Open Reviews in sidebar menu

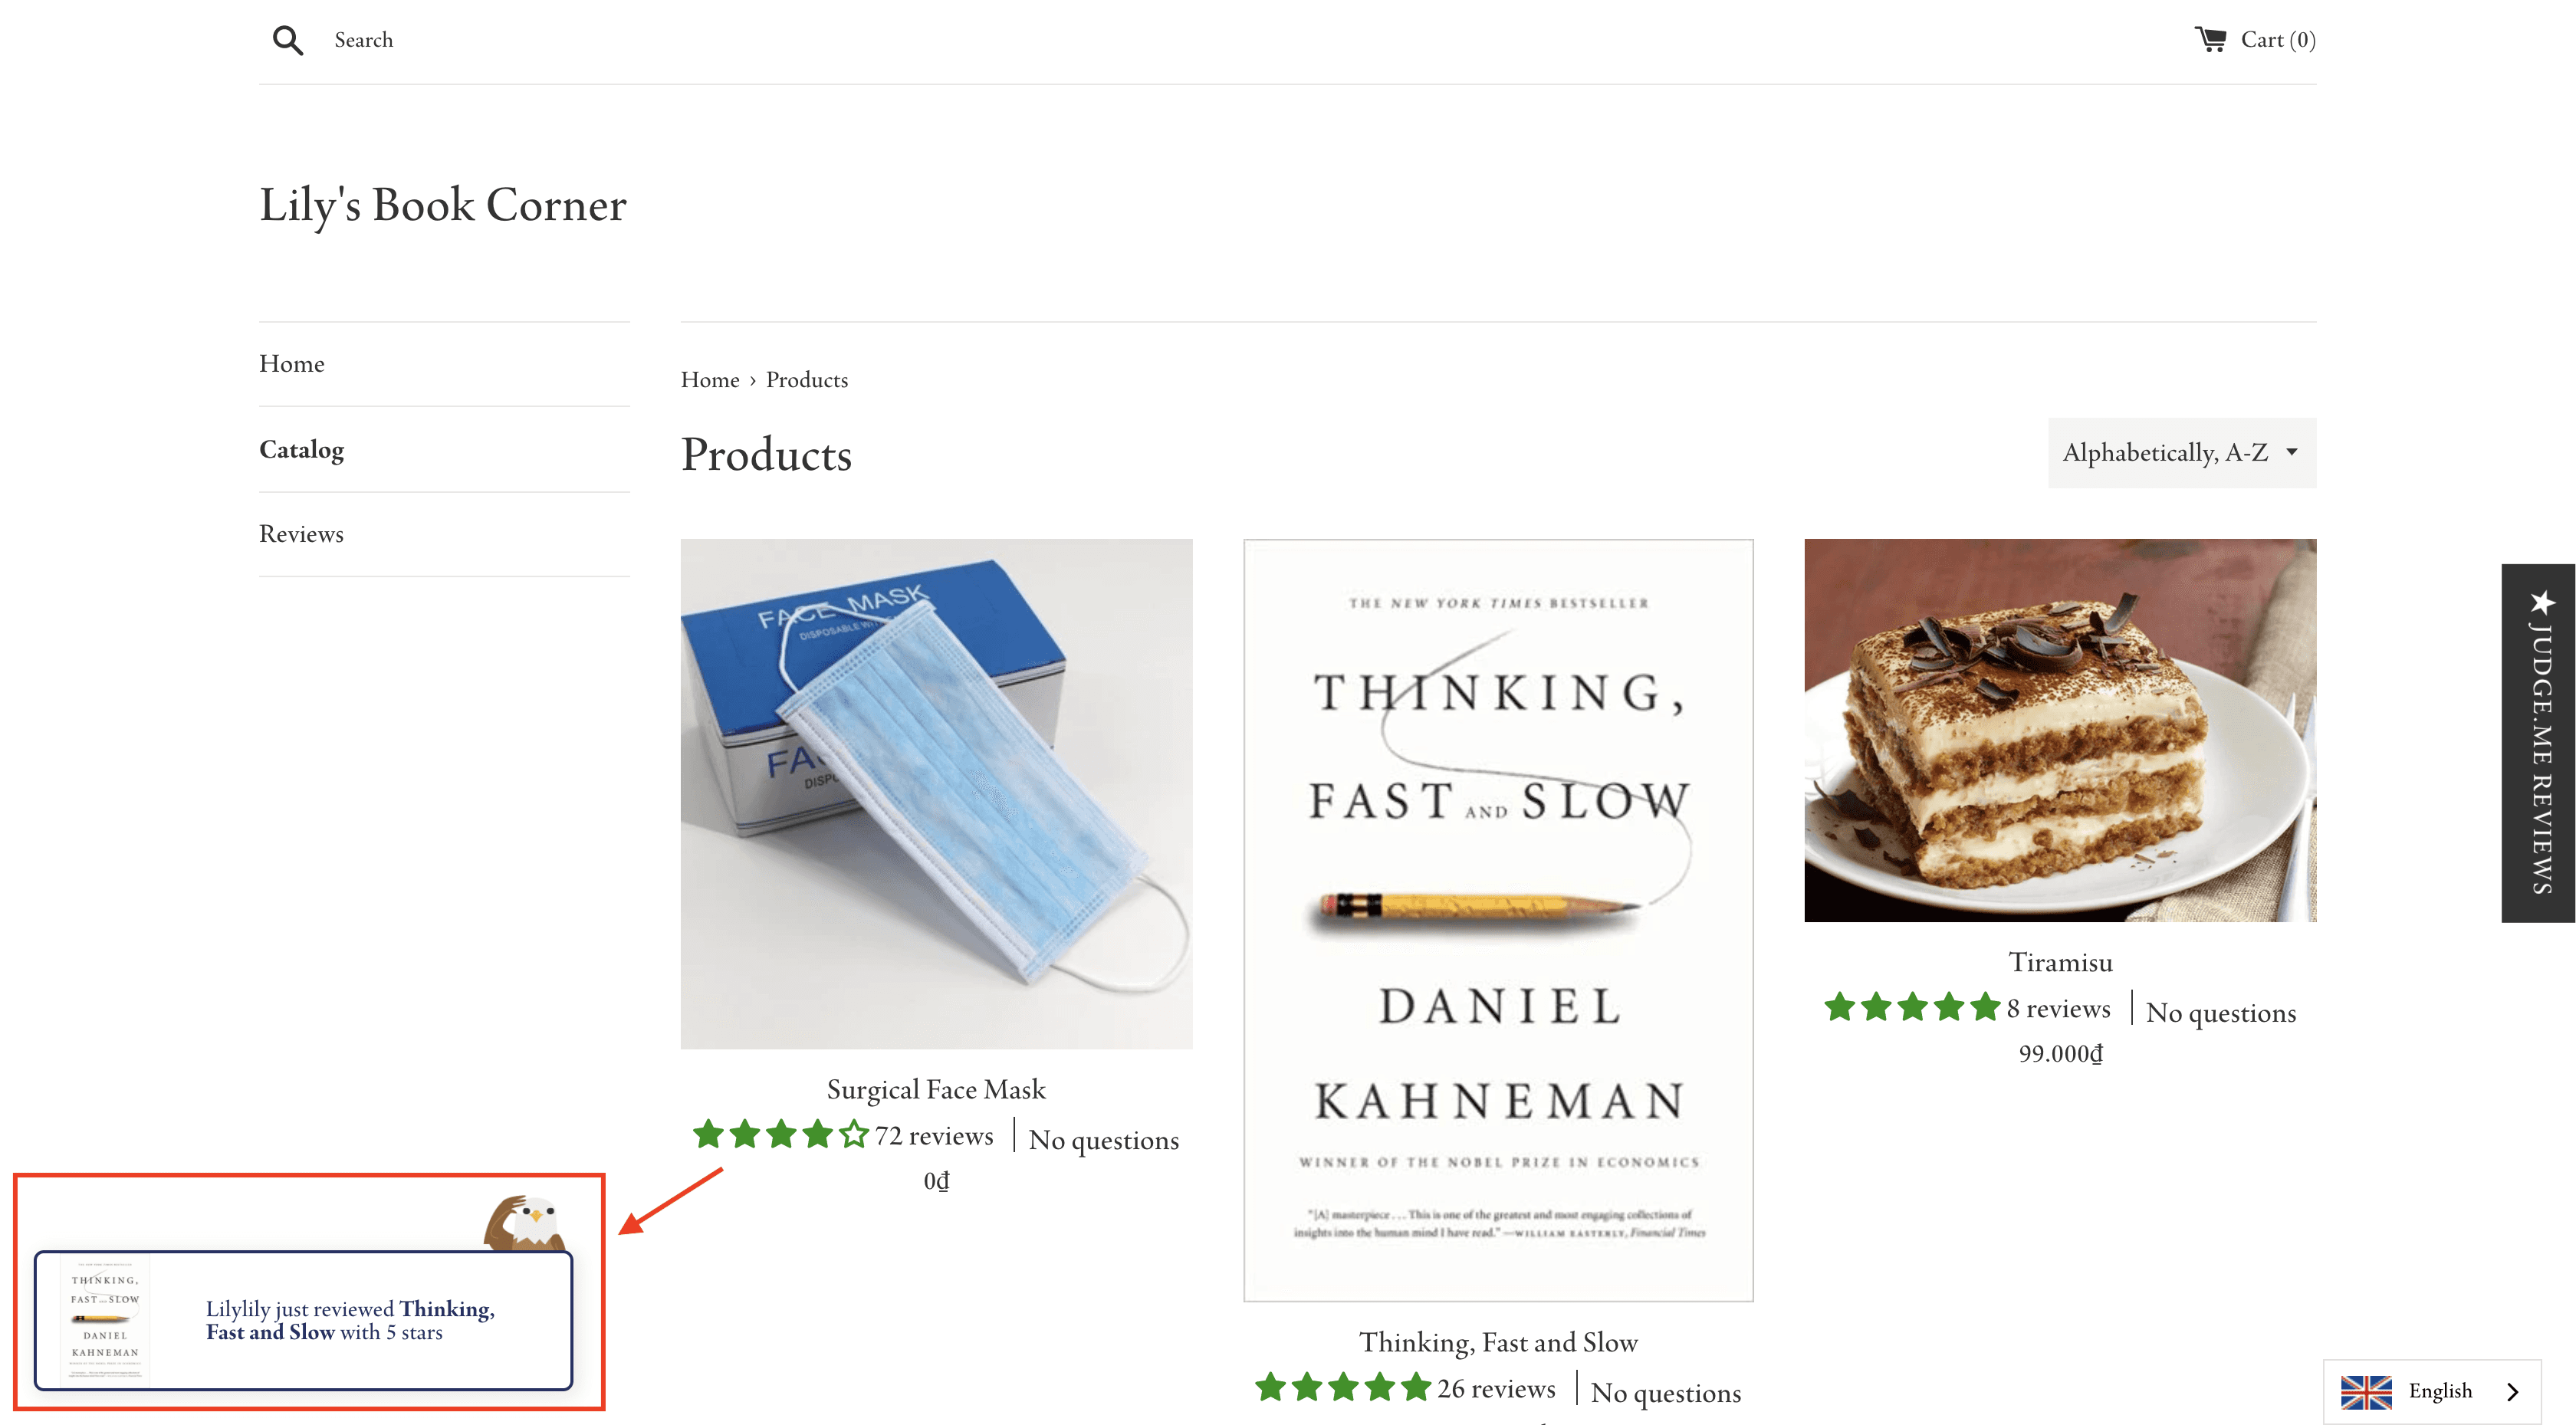[x=301, y=534]
